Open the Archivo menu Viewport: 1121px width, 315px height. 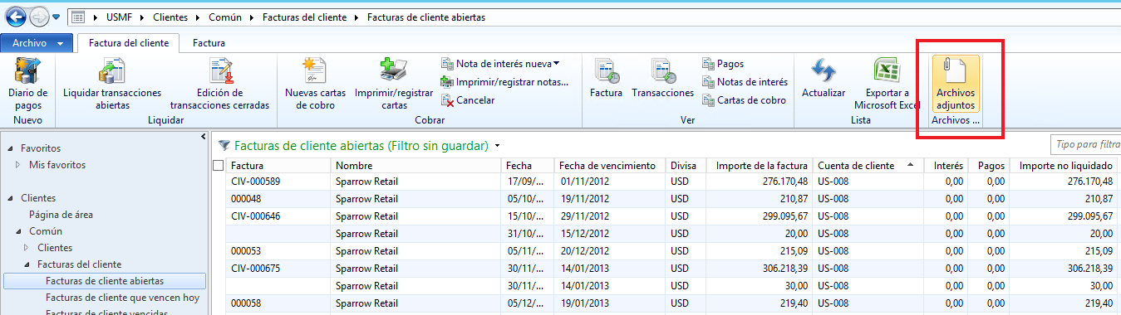click(37, 42)
